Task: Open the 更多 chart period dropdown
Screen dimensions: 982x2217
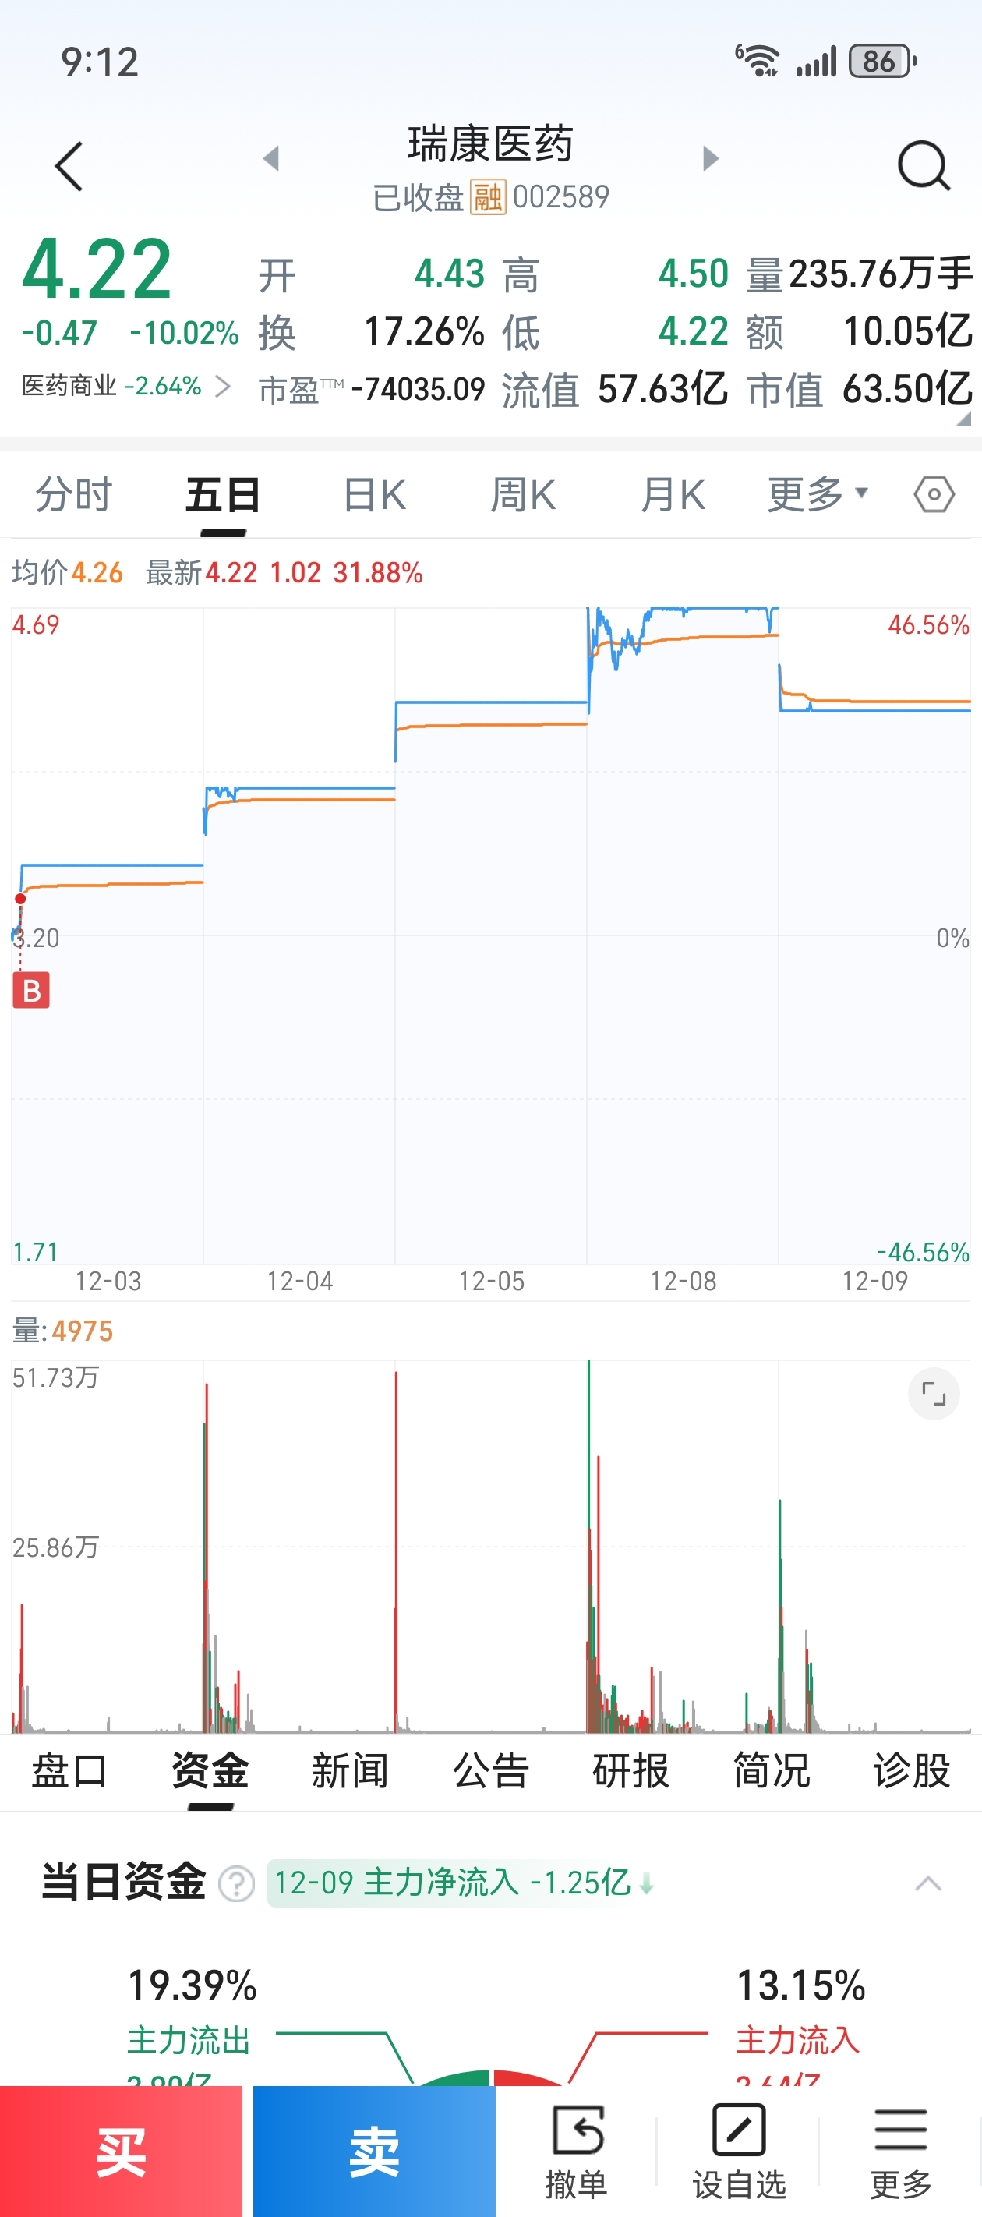Action: point(818,495)
